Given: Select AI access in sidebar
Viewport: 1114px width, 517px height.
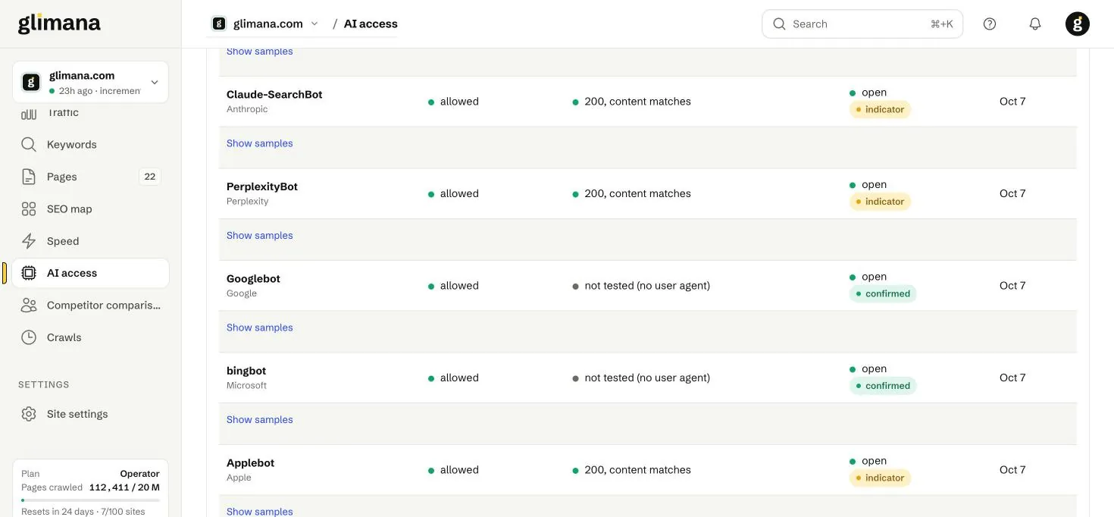Looking at the screenshot, I should (90, 273).
